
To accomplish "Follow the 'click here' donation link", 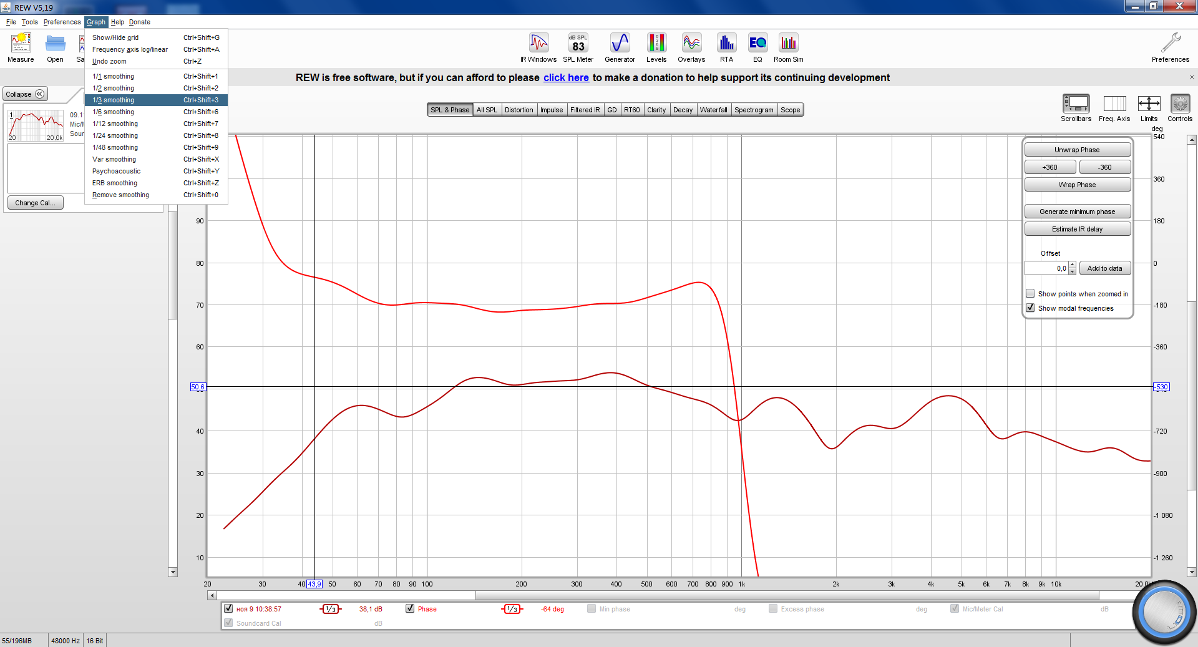I will point(566,78).
